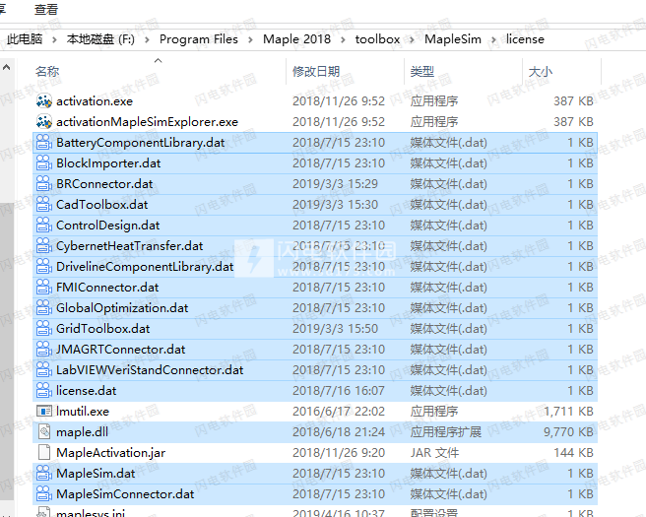This screenshot has width=646, height=517.
Task: Click the activation.exe file icon
Action: pyautogui.click(x=44, y=101)
